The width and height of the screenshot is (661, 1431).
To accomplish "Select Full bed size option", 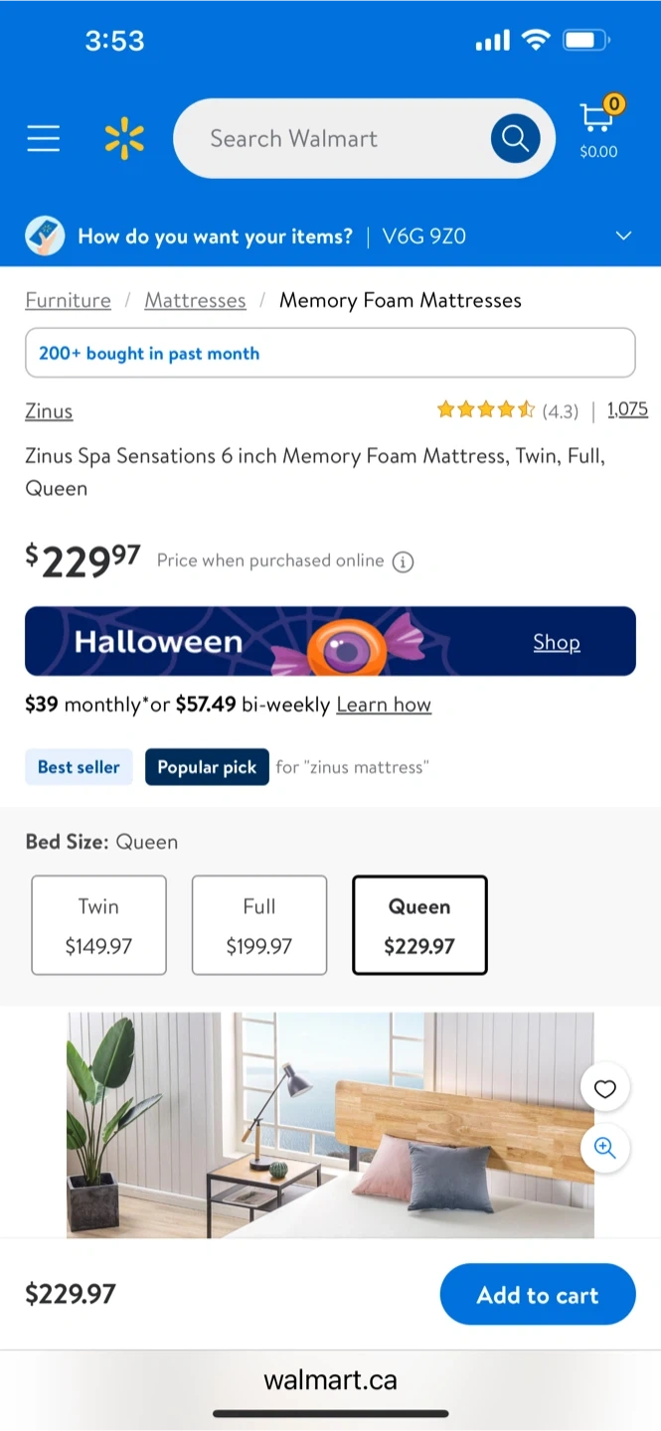I will tap(259, 925).
